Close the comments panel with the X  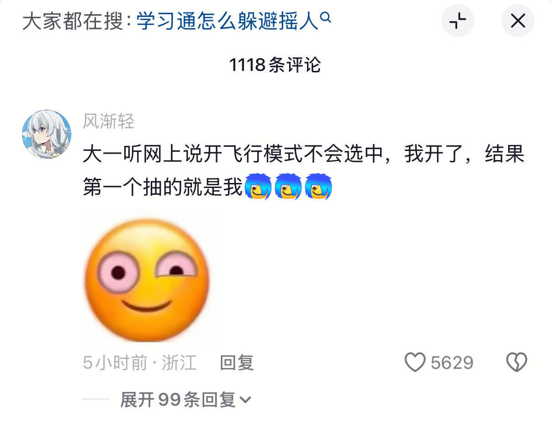(518, 21)
